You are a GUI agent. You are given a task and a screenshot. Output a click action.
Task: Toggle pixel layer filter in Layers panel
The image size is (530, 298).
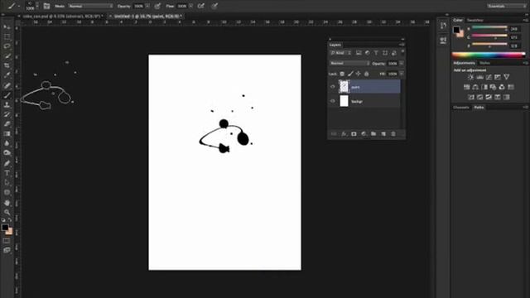359,53
